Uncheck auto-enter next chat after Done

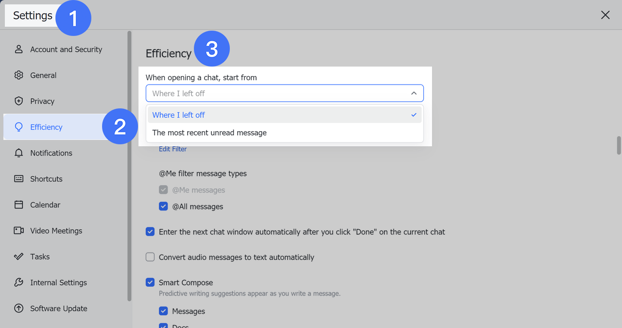click(150, 232)
